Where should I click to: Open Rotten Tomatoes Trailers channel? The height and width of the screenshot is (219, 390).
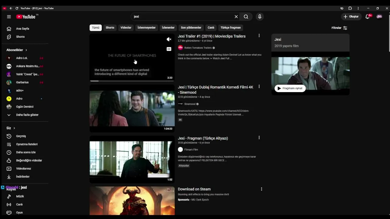[x=198, y=48]
